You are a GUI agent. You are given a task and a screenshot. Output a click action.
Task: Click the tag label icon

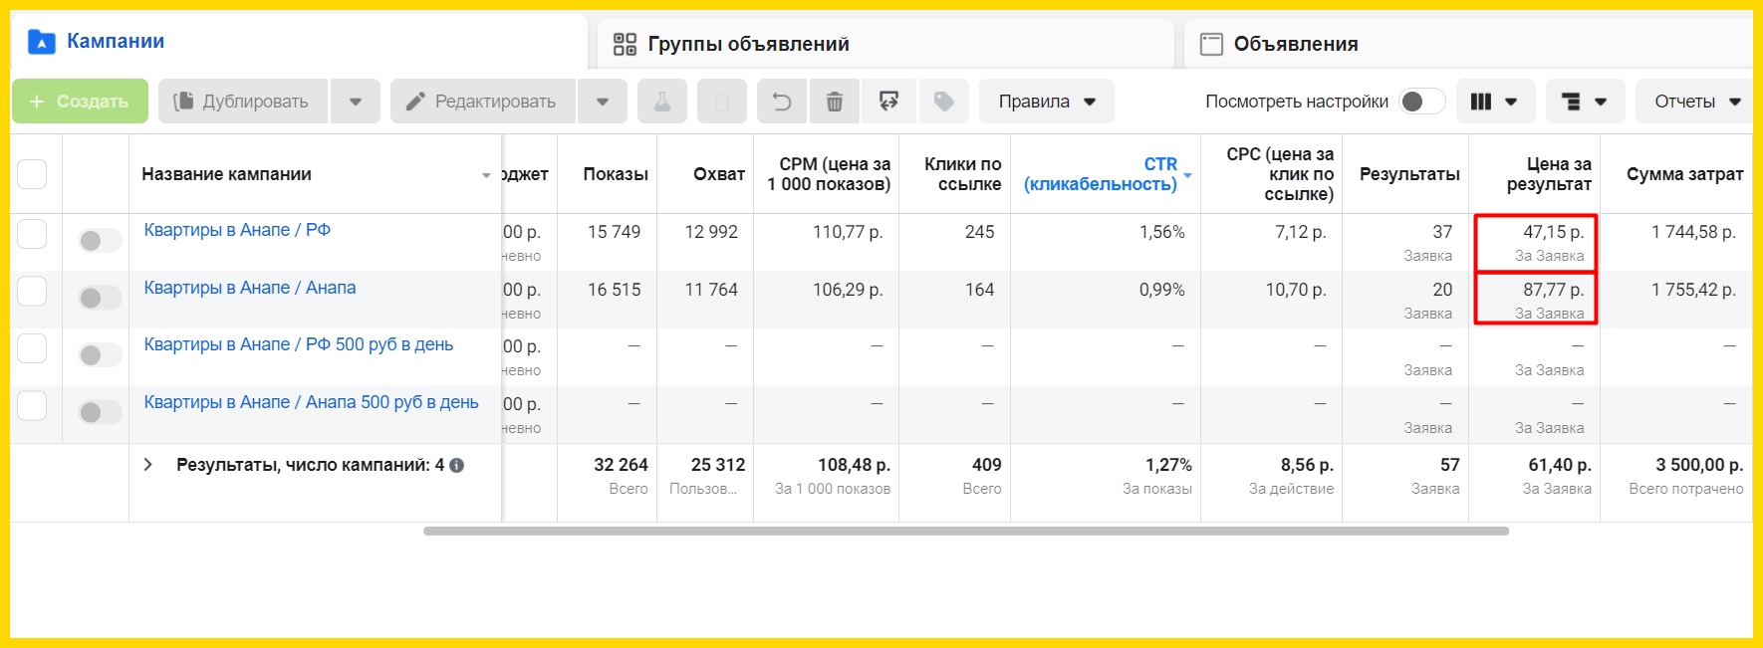coord(943,102)
